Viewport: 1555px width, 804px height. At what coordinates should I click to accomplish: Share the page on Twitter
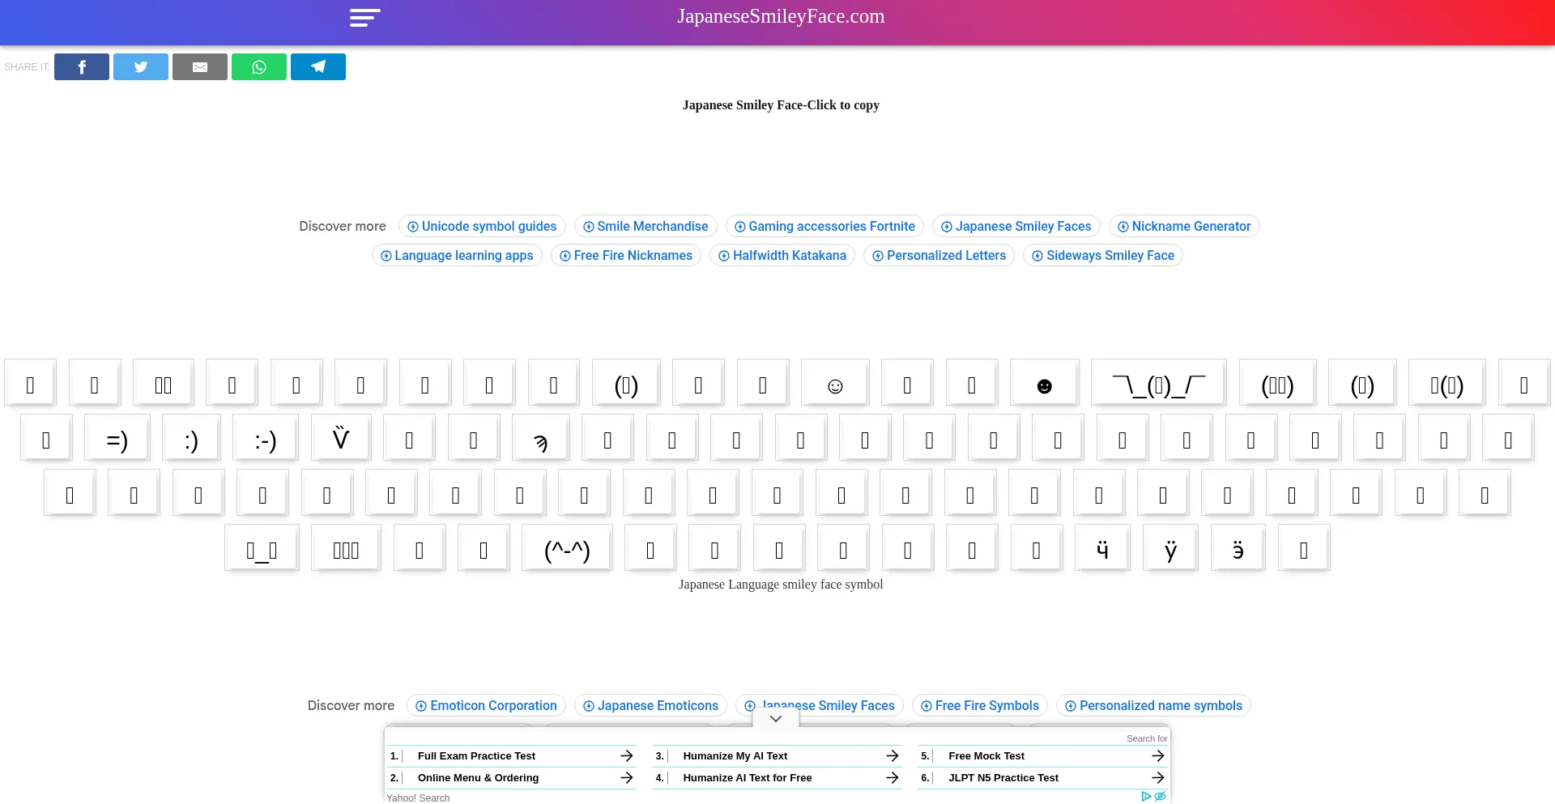(x=141, y=67)
